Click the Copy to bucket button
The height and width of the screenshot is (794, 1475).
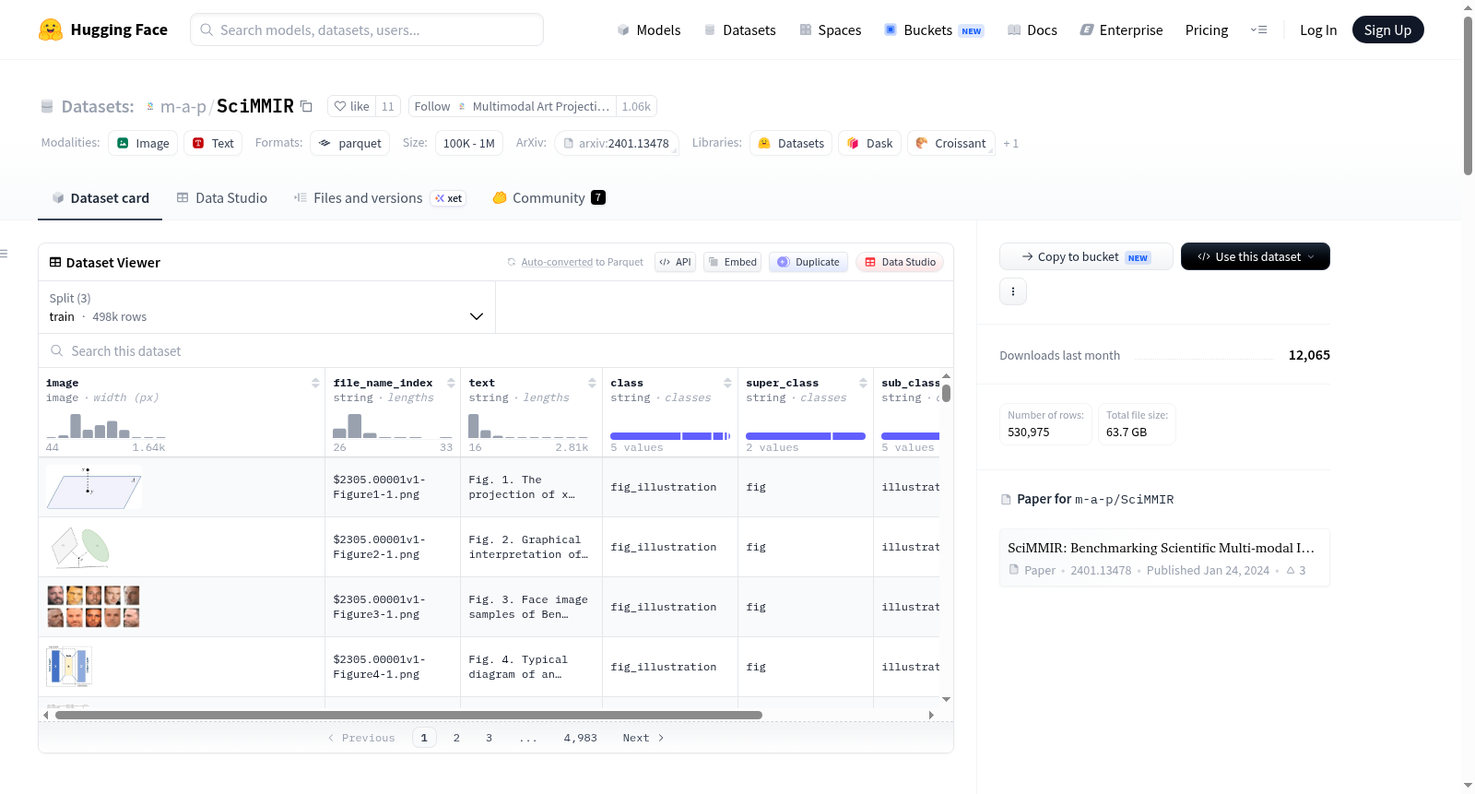click(1086, 256)
